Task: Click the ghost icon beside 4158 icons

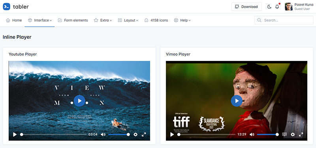Action: 147,20
